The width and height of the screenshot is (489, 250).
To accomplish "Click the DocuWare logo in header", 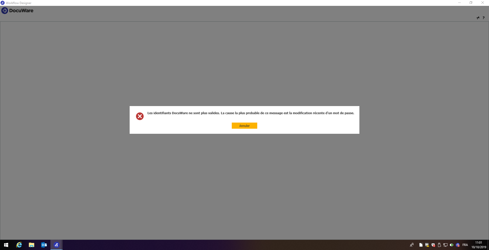I will pos(17,11).
